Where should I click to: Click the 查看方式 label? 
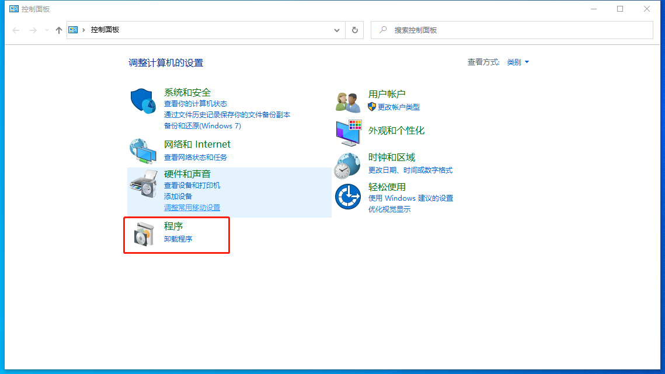tap(483, 62)
